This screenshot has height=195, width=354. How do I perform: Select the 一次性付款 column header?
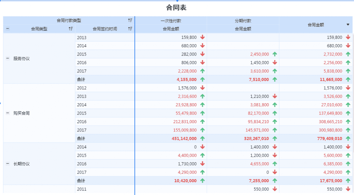coord(171,21)
